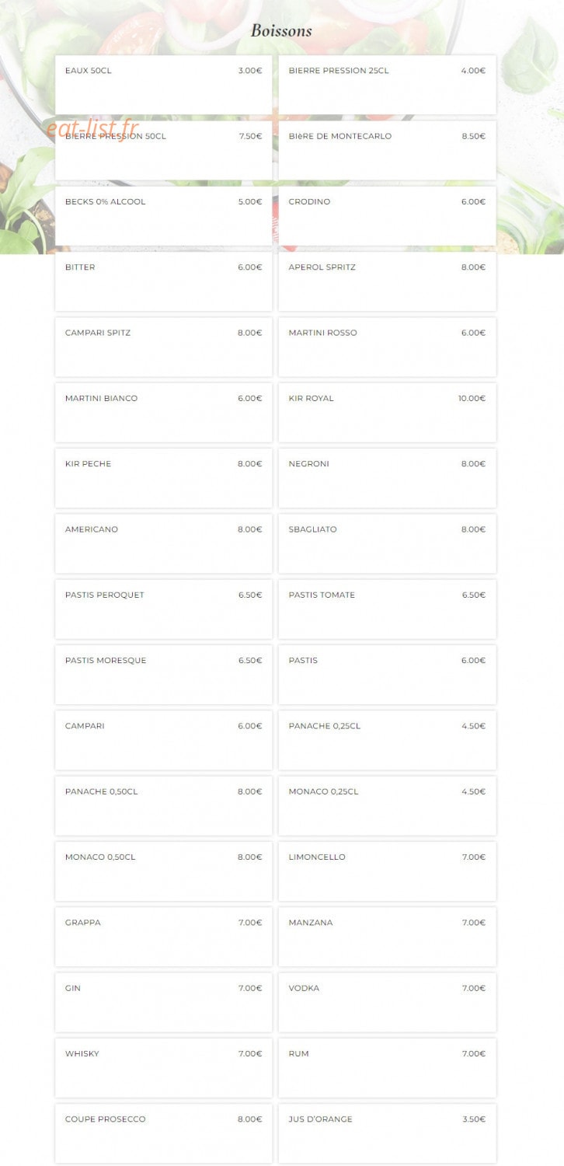The height and width of the screenshot is (1166, 564).
Task: Click the KIR ROYAL entry
Action: pos(387,412)
